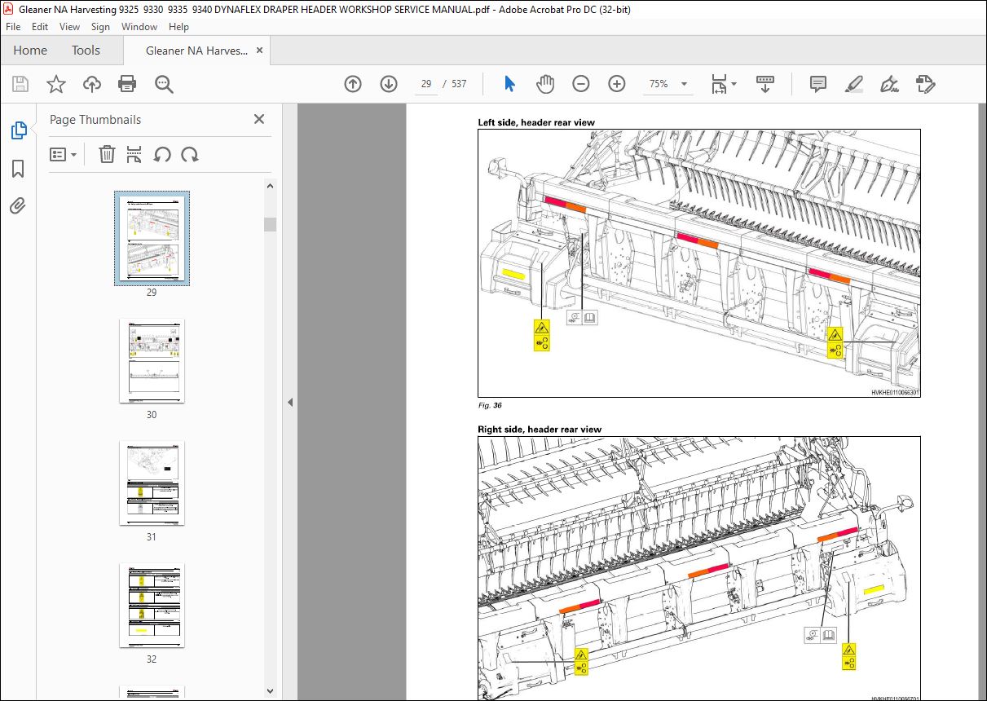This screenshot has width=987, height=701.
Task: Click the thumbnails scrollbar up arrow
Action: tap(270, 186)
